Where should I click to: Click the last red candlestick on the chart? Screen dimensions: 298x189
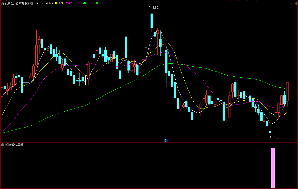[287, 92]
